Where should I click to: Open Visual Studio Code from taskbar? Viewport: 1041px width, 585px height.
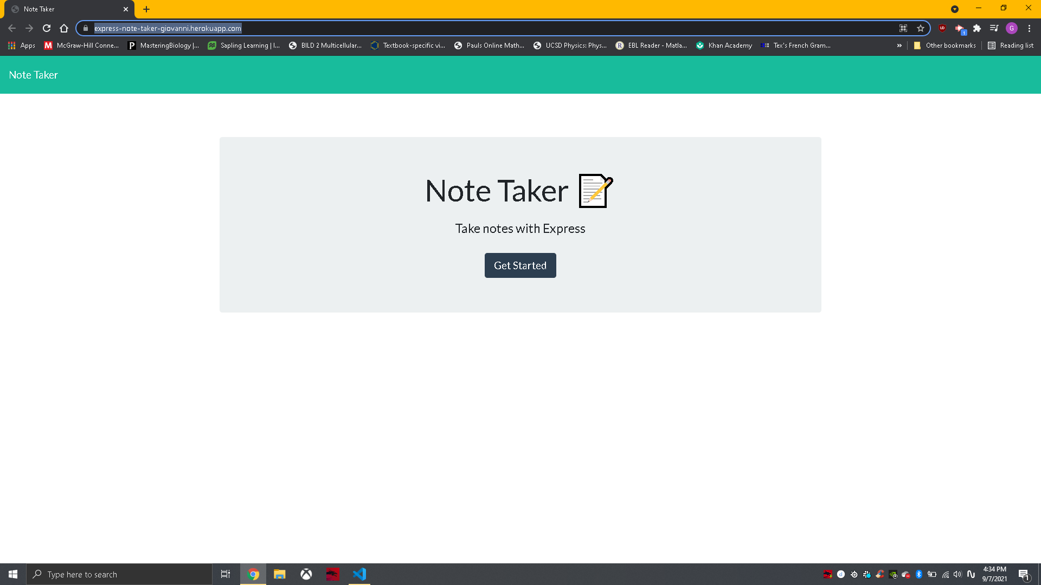tap(359, 574)
